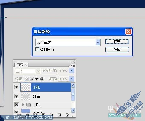Confirm with the 确定 button
145x121 pixels.
(117, 42)
